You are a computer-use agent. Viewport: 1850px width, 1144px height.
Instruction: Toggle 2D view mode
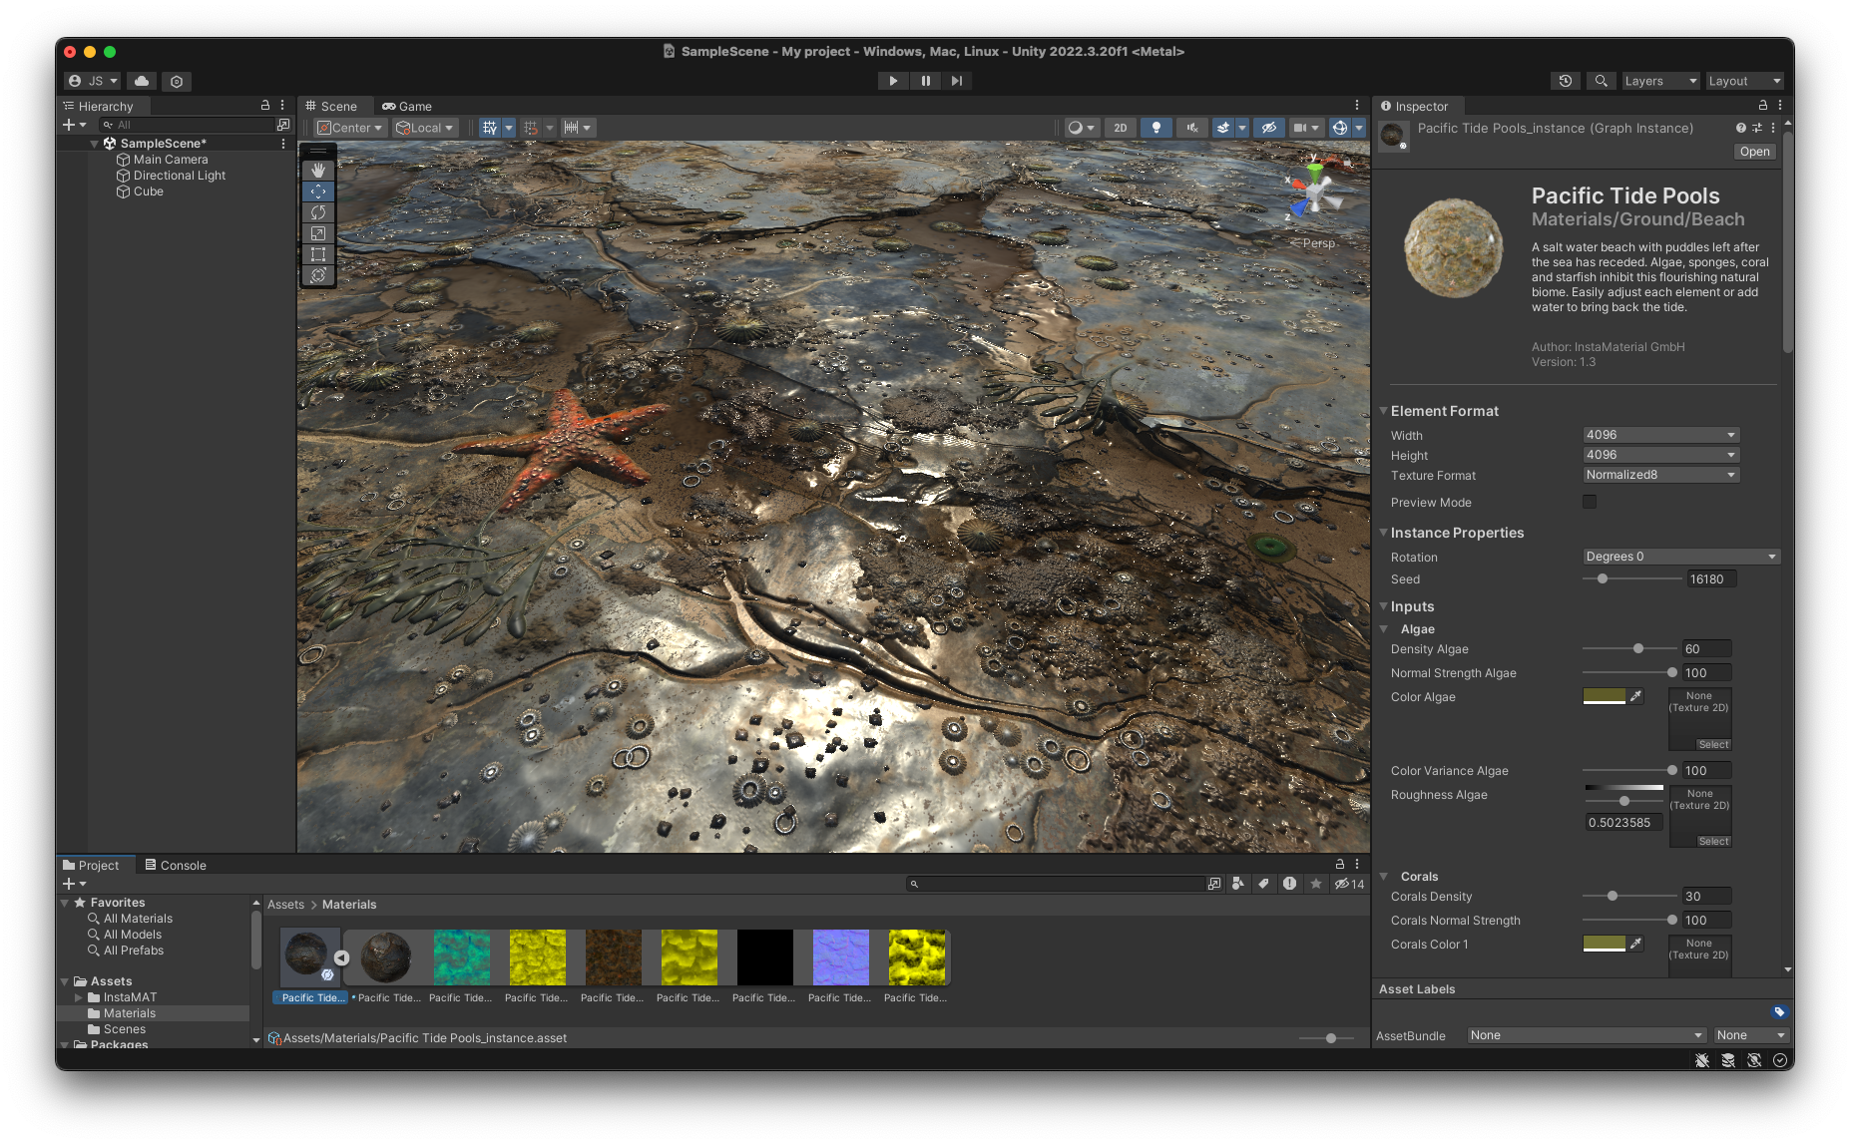(1121, 128)
